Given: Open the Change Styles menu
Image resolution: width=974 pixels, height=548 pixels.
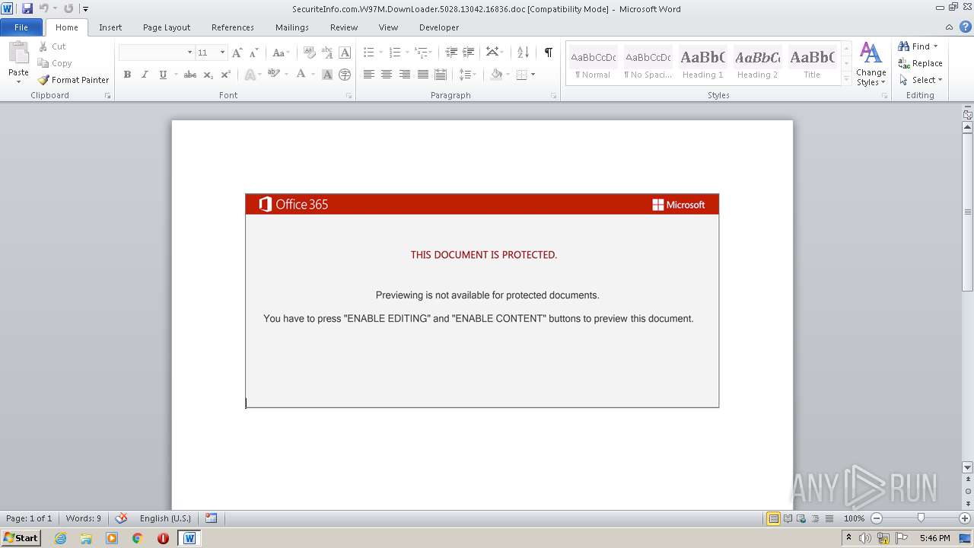Looking at the screenshot, I should (871, 65).
